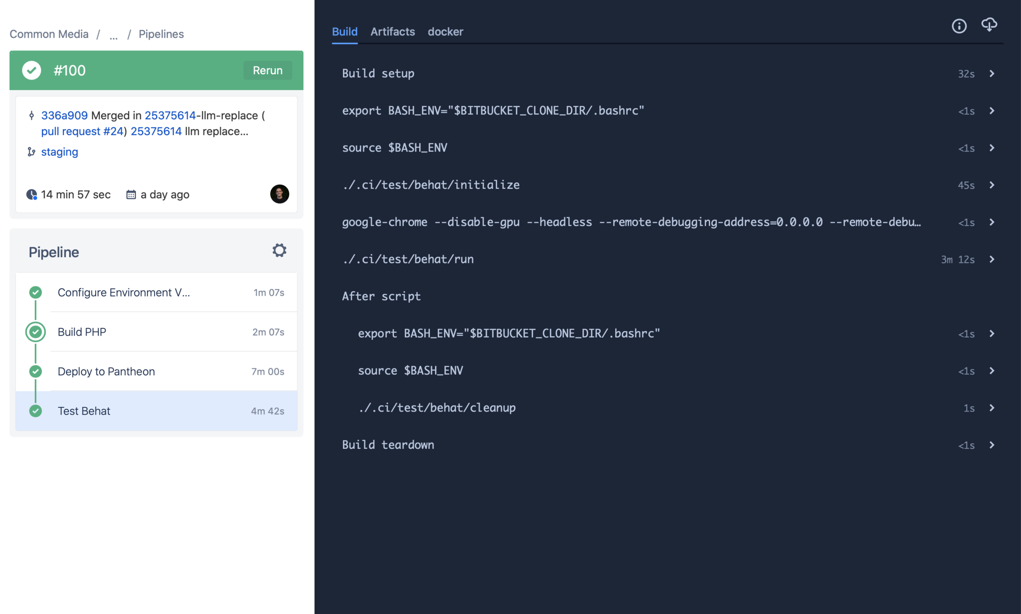The image size is (1021, 614).
Task: Click the user avatar thumbnail
Action: [x=279, y=194]
